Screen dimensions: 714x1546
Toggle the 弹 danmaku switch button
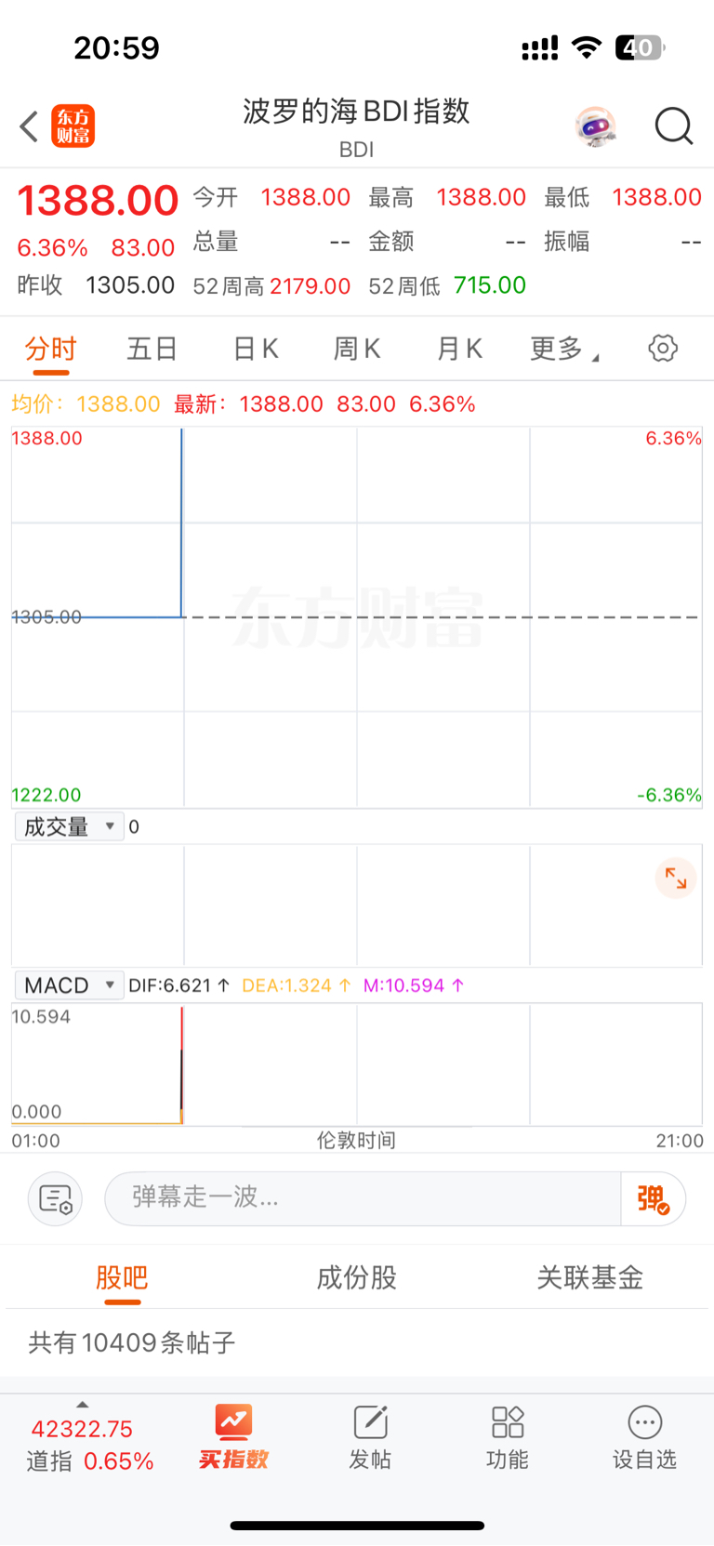654,1199
